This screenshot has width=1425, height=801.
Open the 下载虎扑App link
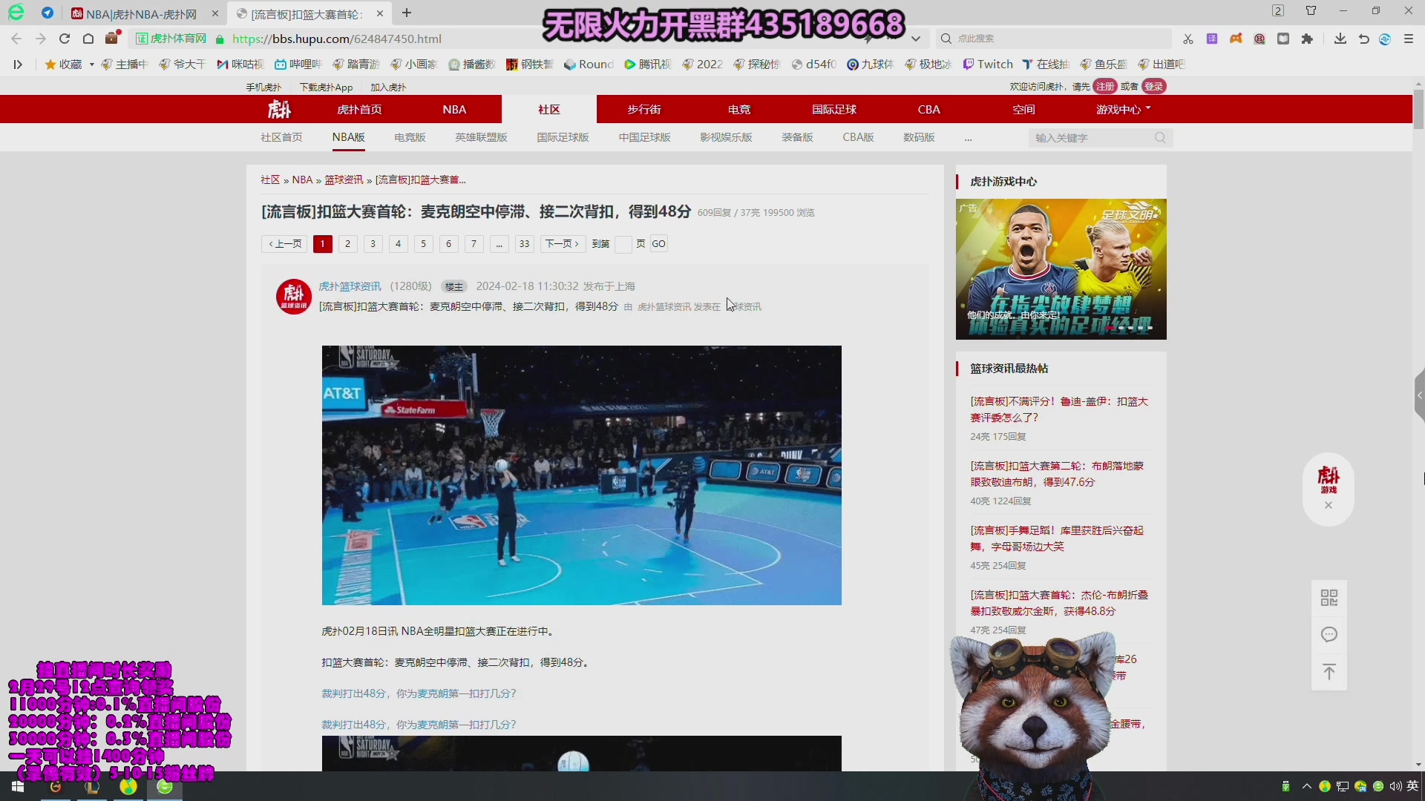[326, 88]
